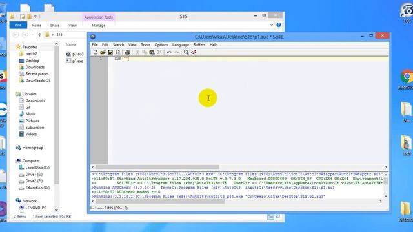413x232 pixels.
Task: Click the S15 breadcrumb in address bar
Action: pyautogui.click(x=59, y=35)
